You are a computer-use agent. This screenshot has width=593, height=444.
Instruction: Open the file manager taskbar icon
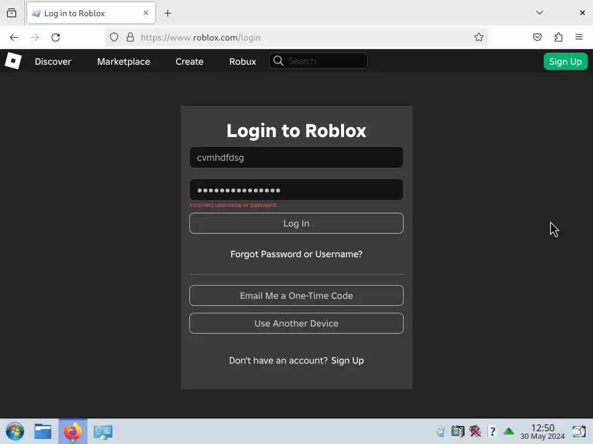coord(43,431)
